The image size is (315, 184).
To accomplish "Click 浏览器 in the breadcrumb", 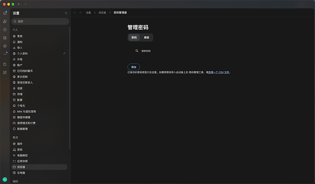I will pos(102,12).
